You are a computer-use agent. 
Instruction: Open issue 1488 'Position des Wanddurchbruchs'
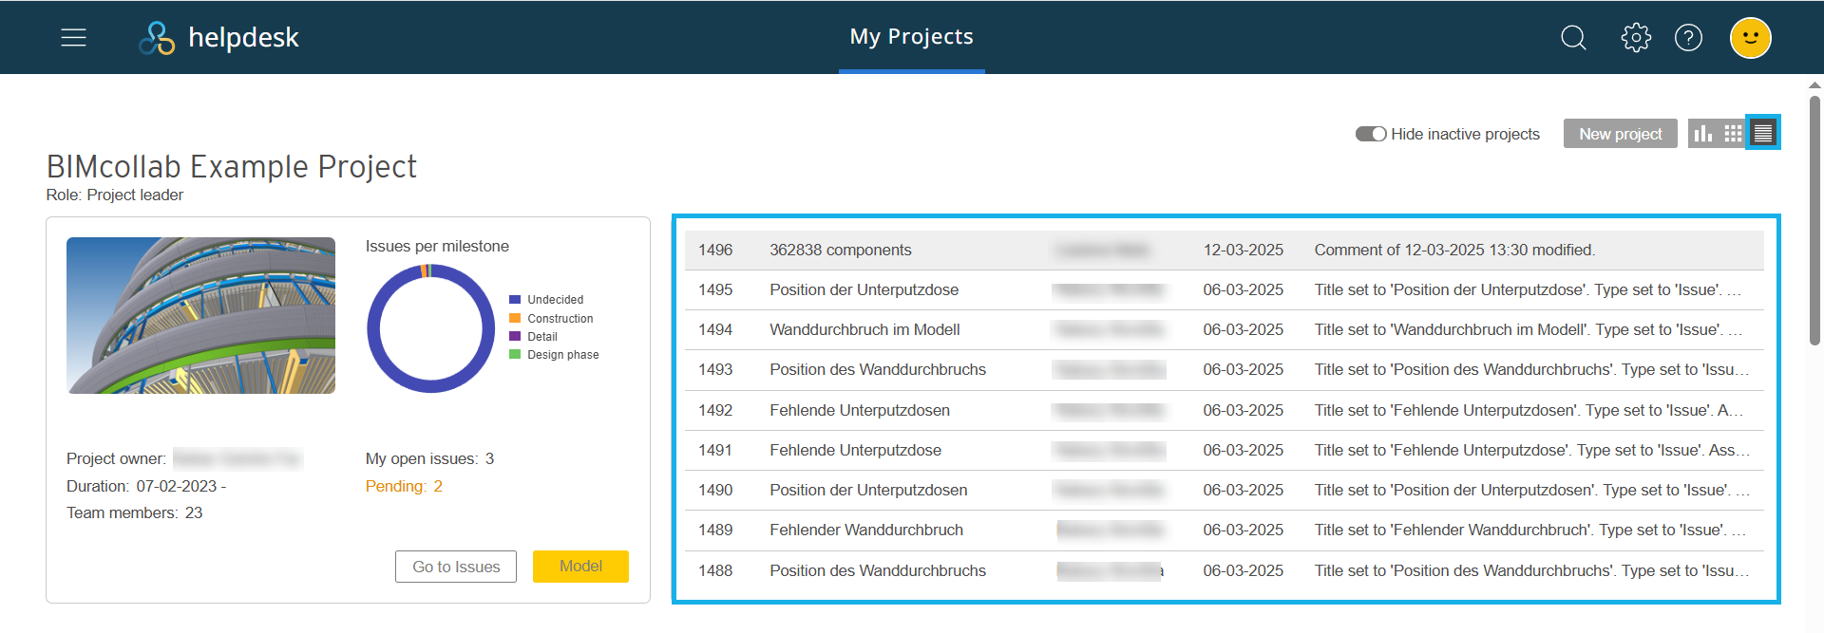click(x=1224, y=570)
